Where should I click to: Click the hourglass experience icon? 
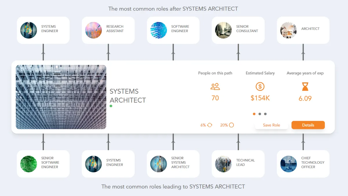point(305,86)
